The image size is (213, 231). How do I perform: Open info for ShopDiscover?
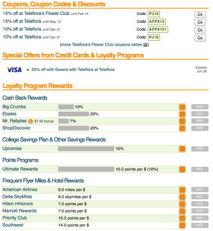(200, 128)
